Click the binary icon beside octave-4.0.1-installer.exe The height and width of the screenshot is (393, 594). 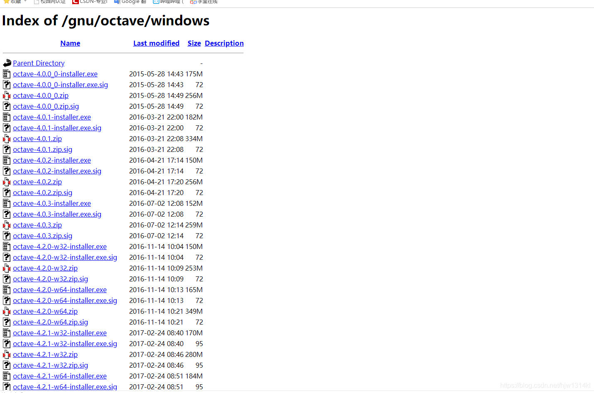7,117
